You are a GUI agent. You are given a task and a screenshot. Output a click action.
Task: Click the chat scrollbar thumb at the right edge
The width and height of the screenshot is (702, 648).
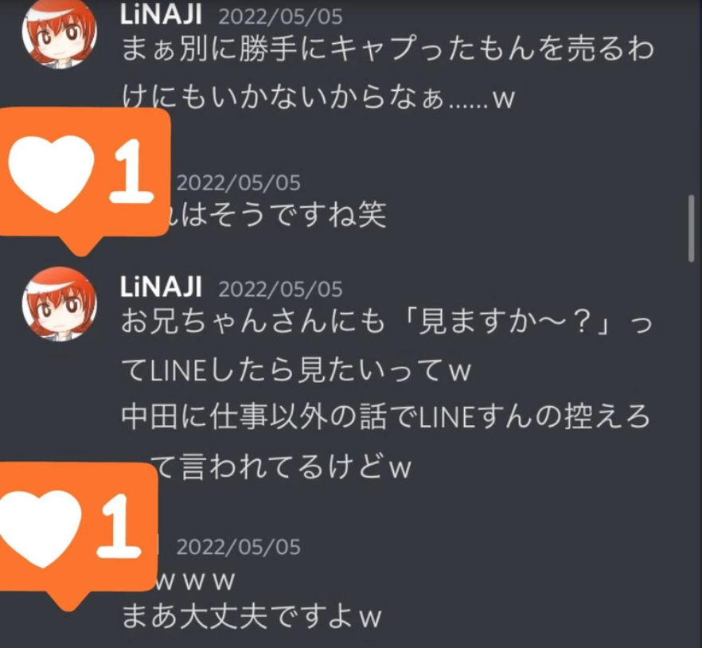691,228
